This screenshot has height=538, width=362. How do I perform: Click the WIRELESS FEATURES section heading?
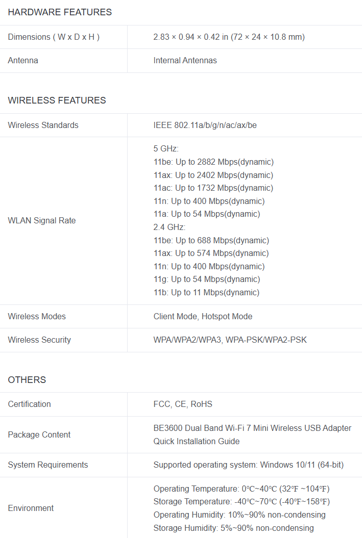click(x=57, y=100)
